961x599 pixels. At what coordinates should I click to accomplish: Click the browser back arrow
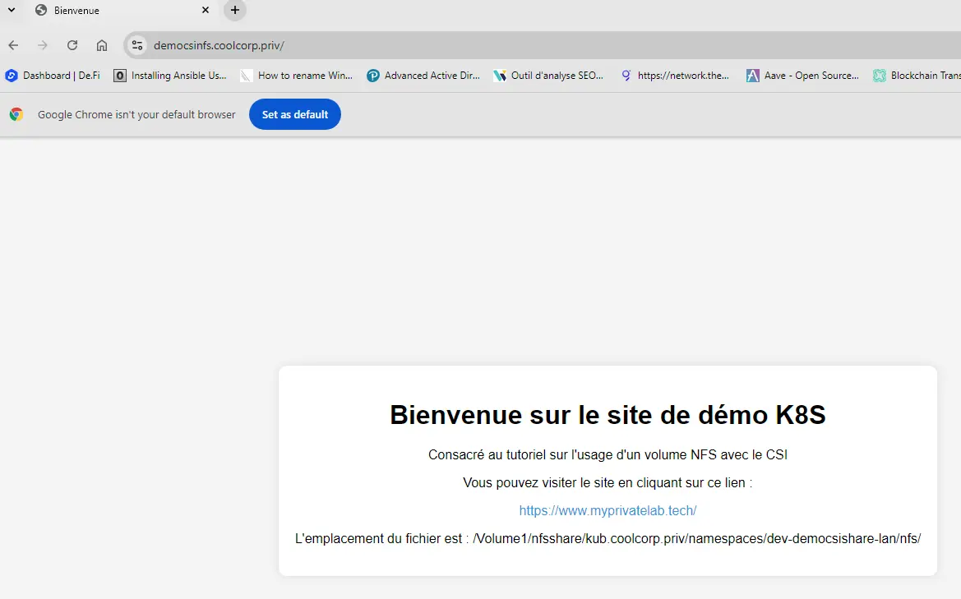13,45
